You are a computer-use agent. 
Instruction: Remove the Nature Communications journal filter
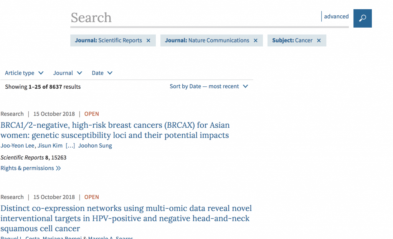click(x=255, y=40)
